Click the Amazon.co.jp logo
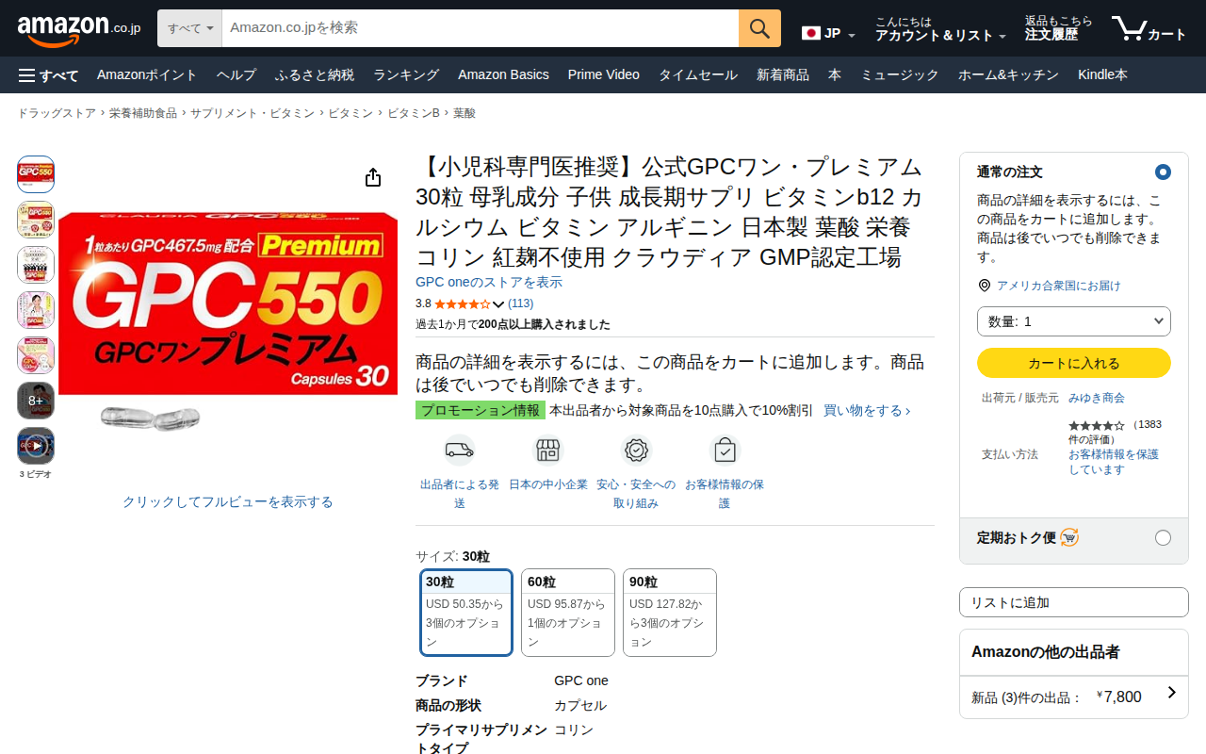The height and width of the screenshot is (754, 1206). (x=78, y=29)
